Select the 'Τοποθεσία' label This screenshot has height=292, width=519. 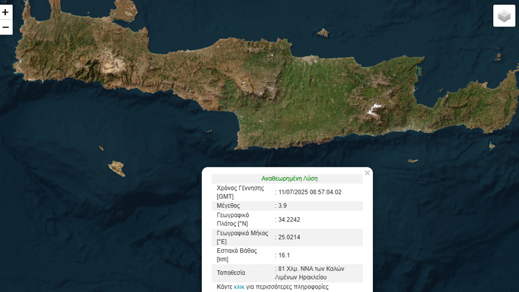point(231,273)
